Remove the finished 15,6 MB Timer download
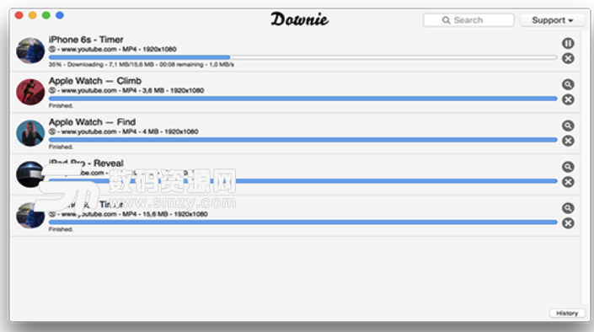 (568, 223)
